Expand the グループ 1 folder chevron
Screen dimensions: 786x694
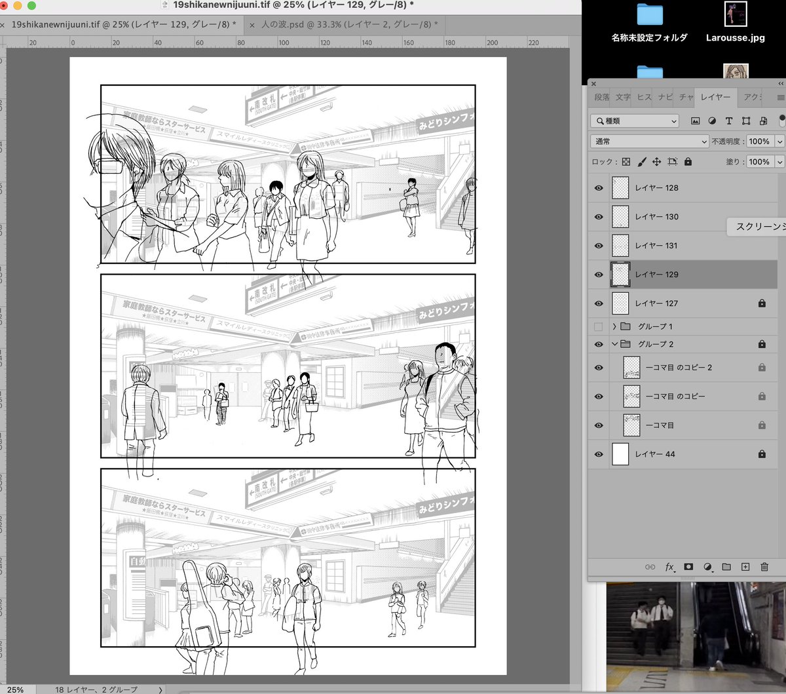click(614, 326)
